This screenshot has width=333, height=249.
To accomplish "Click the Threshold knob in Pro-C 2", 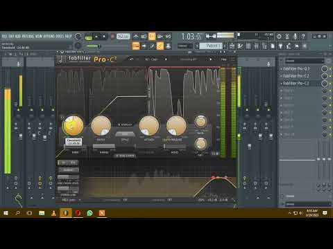I will tap(74, 126).
